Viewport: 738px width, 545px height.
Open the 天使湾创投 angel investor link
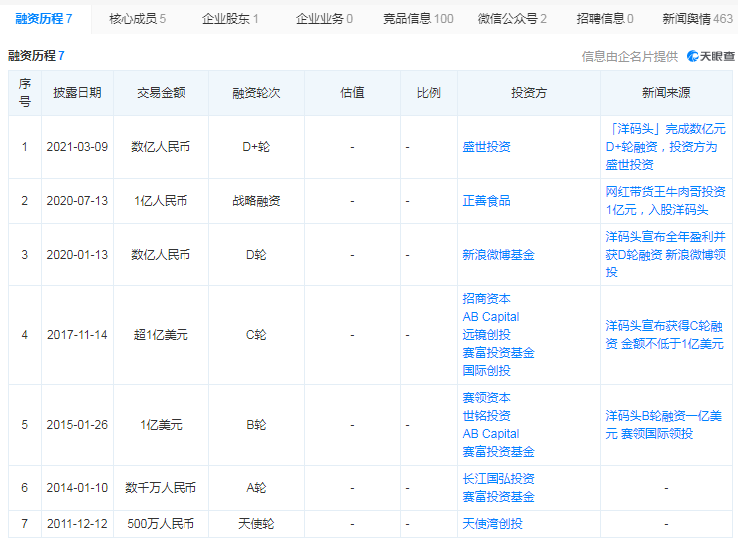tap(492, 524)
